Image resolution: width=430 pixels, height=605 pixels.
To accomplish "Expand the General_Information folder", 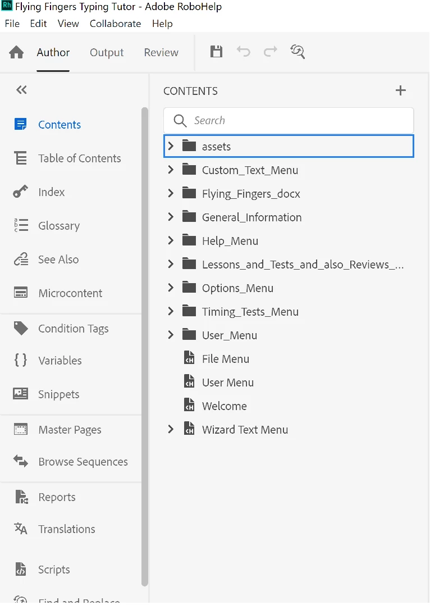I will pos(171,216).
